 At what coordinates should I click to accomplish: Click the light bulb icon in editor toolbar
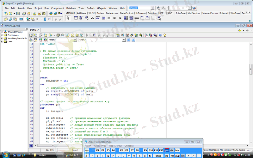coord(165,35)
